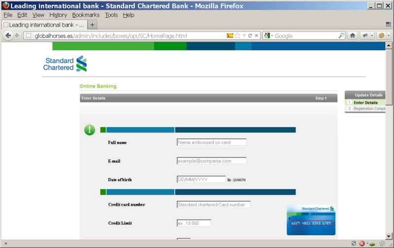Open a new tab with the plus button
Viewport: 394px width, 248px height.
point(92,25)
